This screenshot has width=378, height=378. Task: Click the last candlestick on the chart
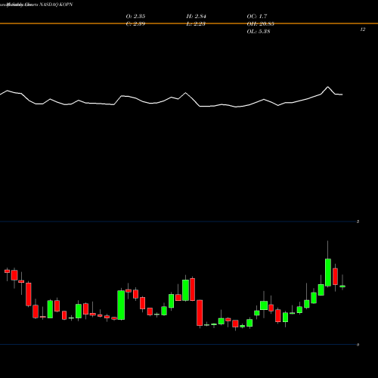(342, 287)
